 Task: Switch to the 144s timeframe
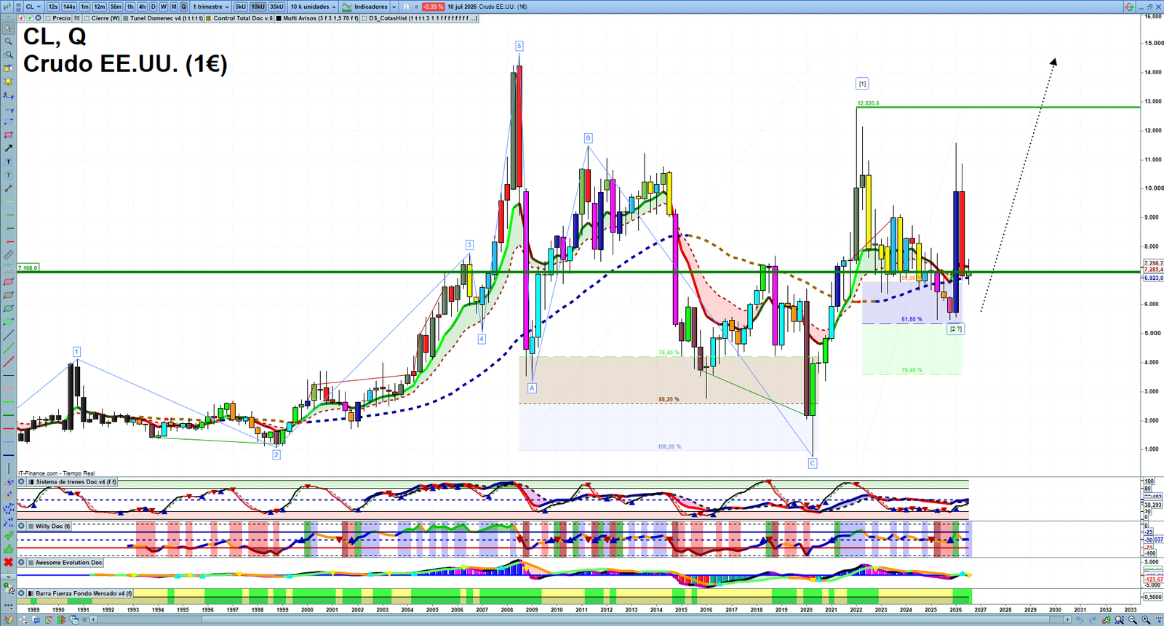[x=69, y=7]
